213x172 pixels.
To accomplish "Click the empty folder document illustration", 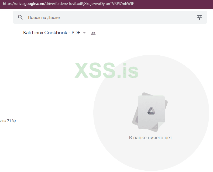I will 150,112.
